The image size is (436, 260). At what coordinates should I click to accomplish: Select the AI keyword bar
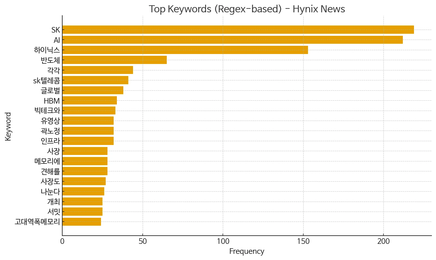(x=232, y=40)
